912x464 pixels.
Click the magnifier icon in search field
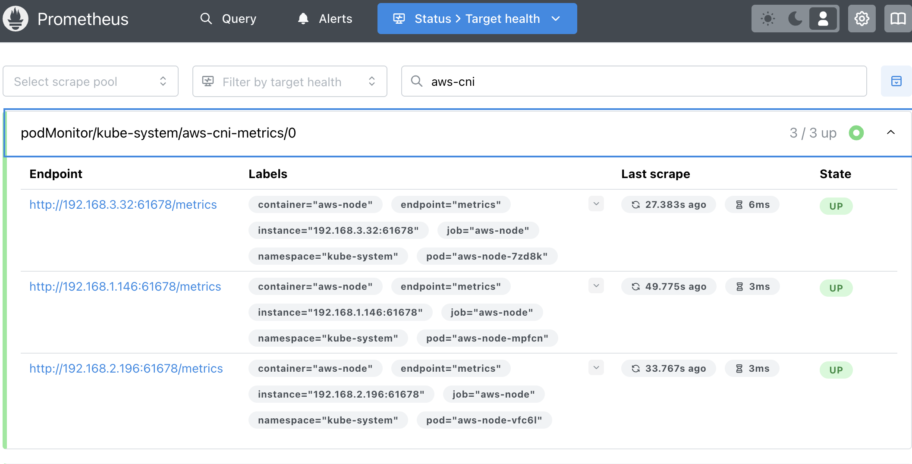(417, 81)
